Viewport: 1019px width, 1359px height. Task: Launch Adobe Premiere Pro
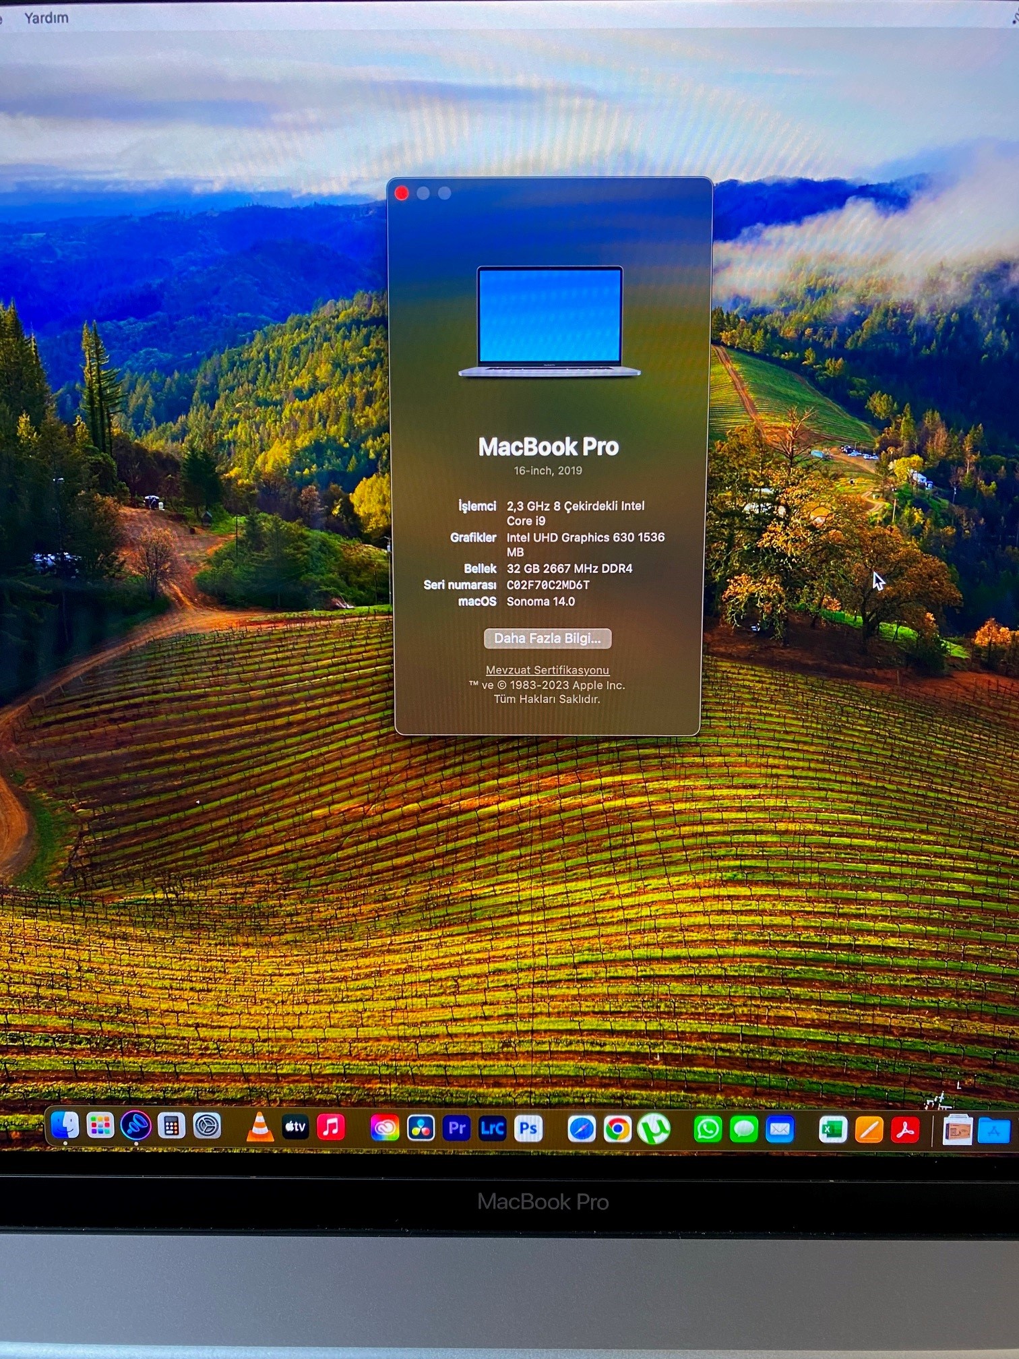pyautogui.click(x=457, y=1128)
